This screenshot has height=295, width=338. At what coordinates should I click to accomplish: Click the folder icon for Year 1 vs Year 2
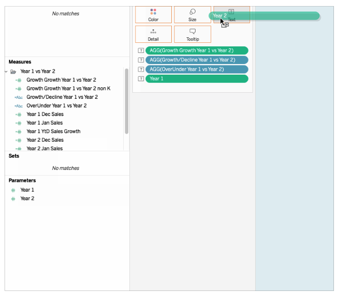[14, 72]
